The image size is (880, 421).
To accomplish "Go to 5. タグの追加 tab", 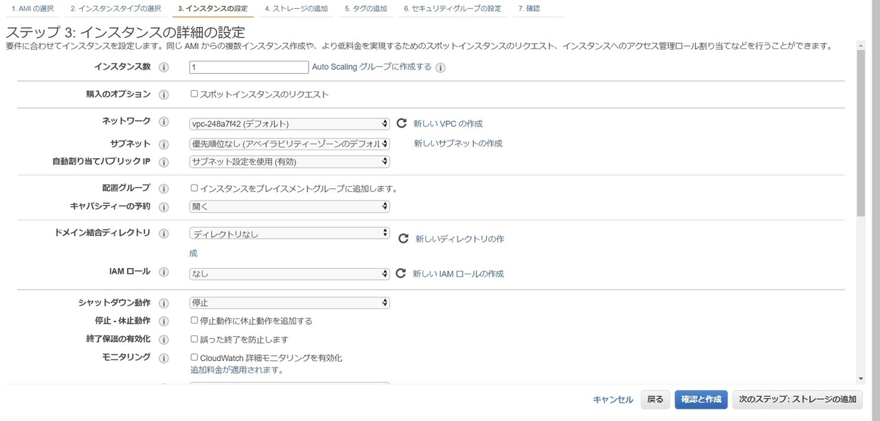I will tap(366, 8).
